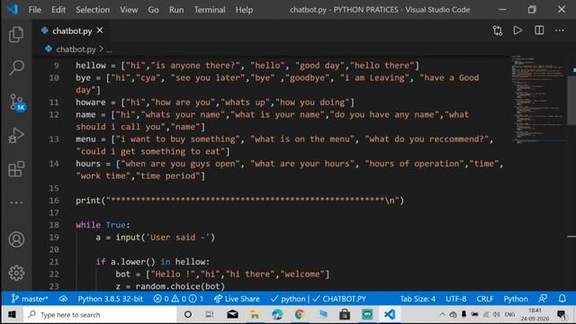Open Action Center notification icon

(561, 315)
